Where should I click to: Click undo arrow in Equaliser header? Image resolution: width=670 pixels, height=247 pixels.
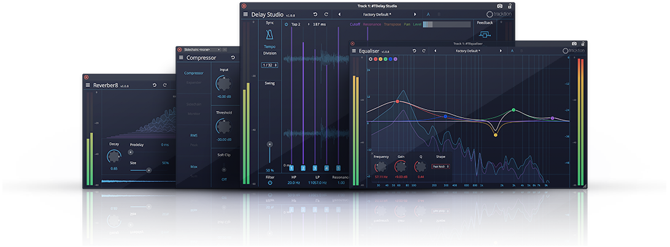click(414, 51)
